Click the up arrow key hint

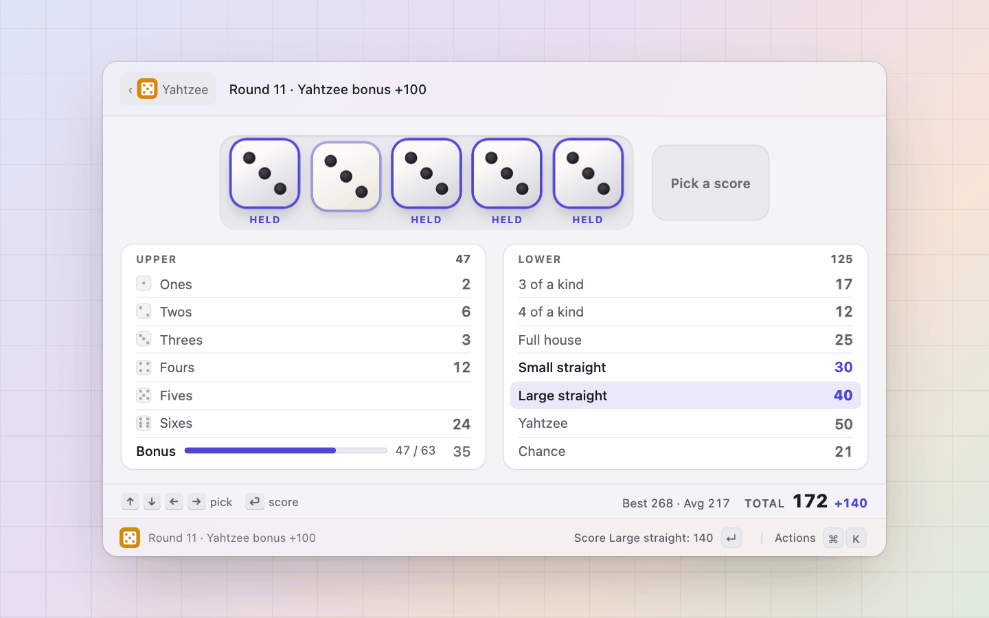(x=130, y=502)
